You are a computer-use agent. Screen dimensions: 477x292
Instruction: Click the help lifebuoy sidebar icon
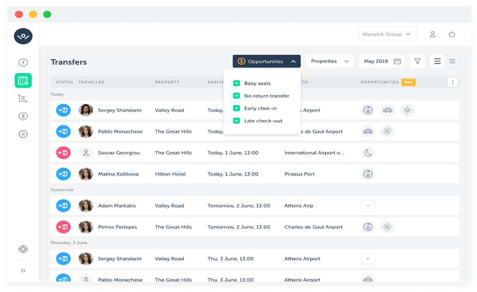[23, 249]
